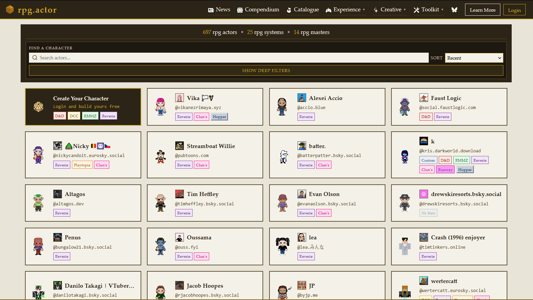Click the Login button
Viewport: 533px width, 300px height.
click(514, 10)
